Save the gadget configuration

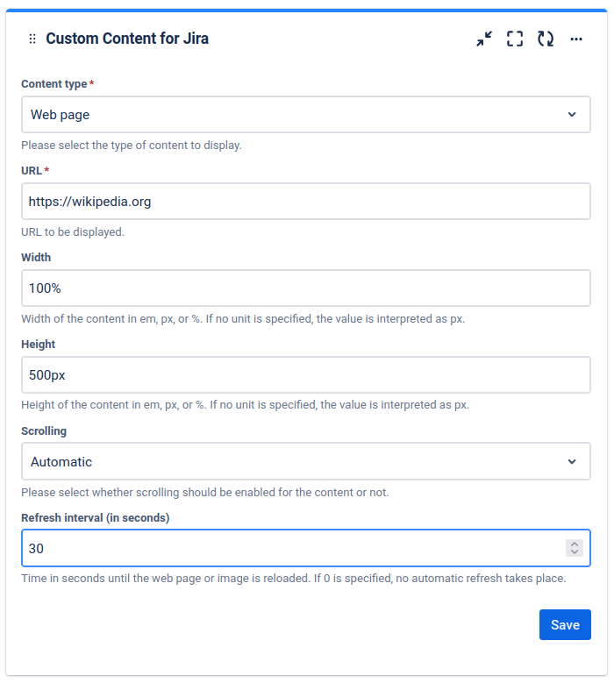click(x=565, y=625)
